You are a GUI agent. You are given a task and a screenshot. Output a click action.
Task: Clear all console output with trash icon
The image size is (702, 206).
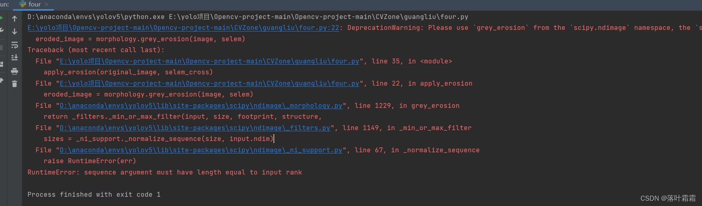[x=15, y=84]
